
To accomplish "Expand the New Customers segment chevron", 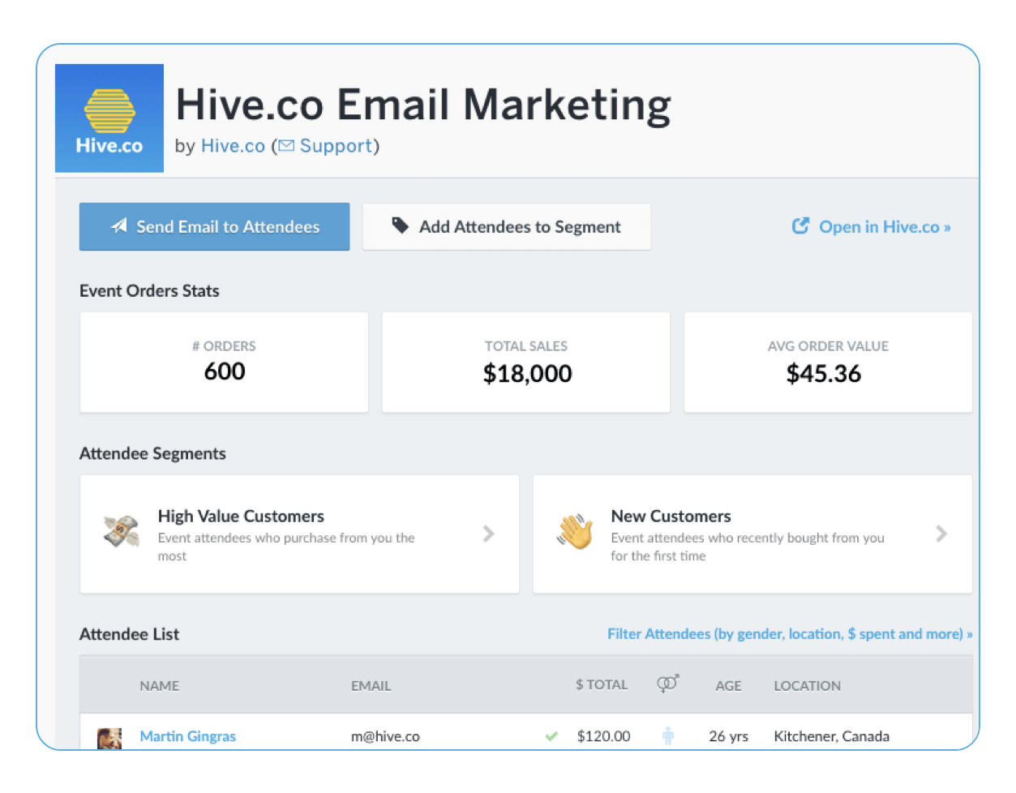I will tap(941, 534).
